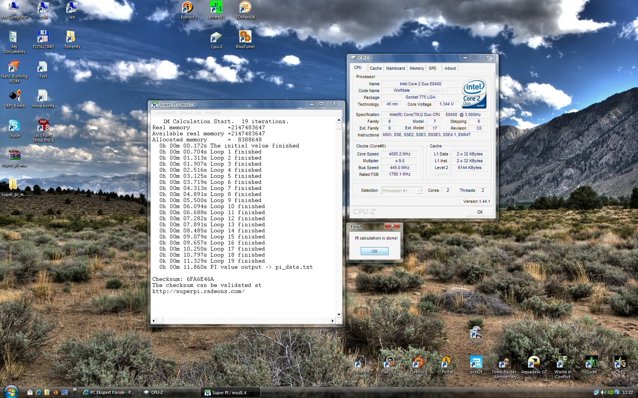Open nova konfa document icon
The image size is (638, 398).
tap(43, 99)
